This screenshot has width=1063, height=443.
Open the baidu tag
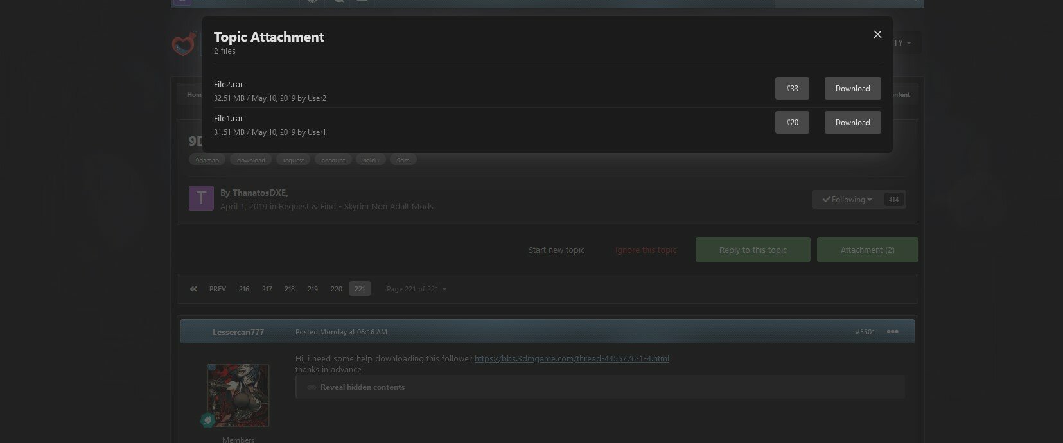[x=371, y=160]
